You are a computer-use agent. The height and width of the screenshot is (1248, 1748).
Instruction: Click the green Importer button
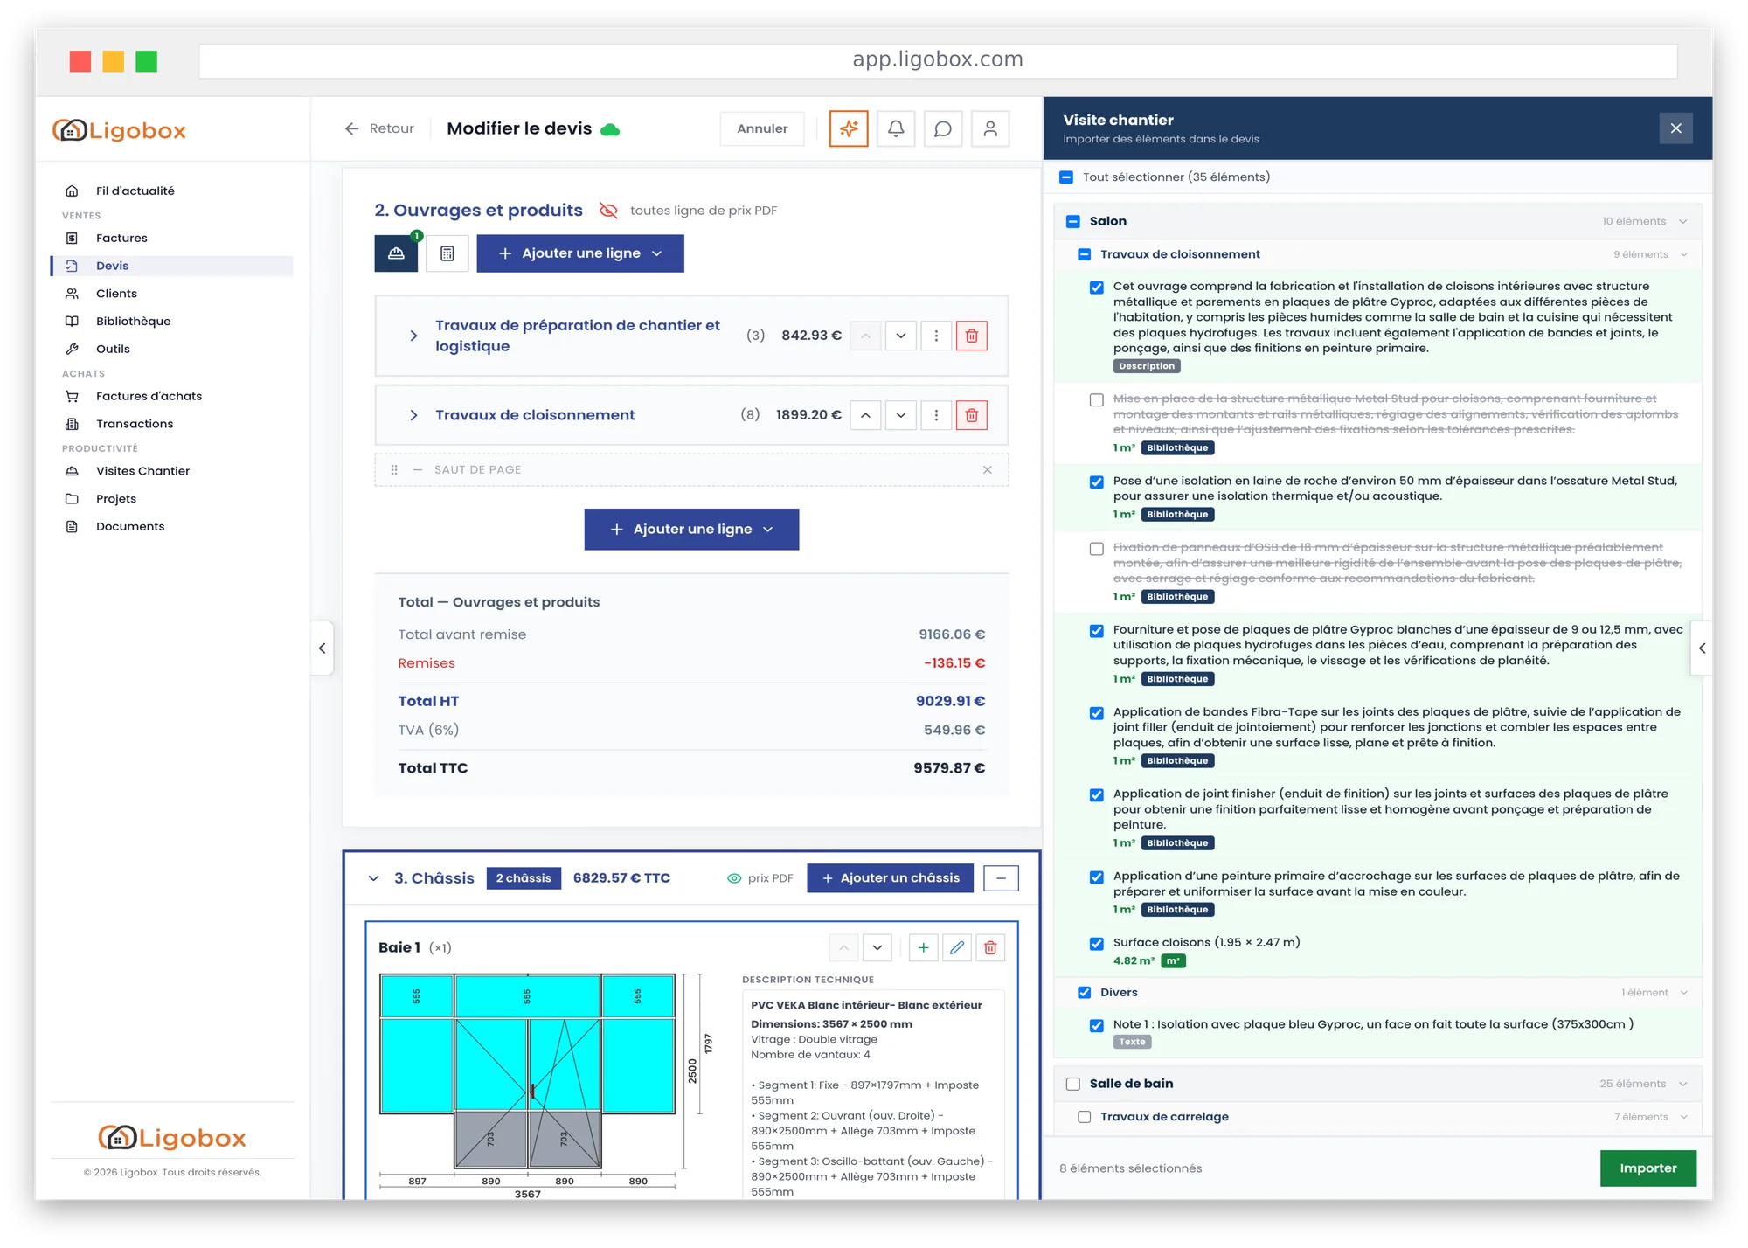(x=1648, y=1168)
